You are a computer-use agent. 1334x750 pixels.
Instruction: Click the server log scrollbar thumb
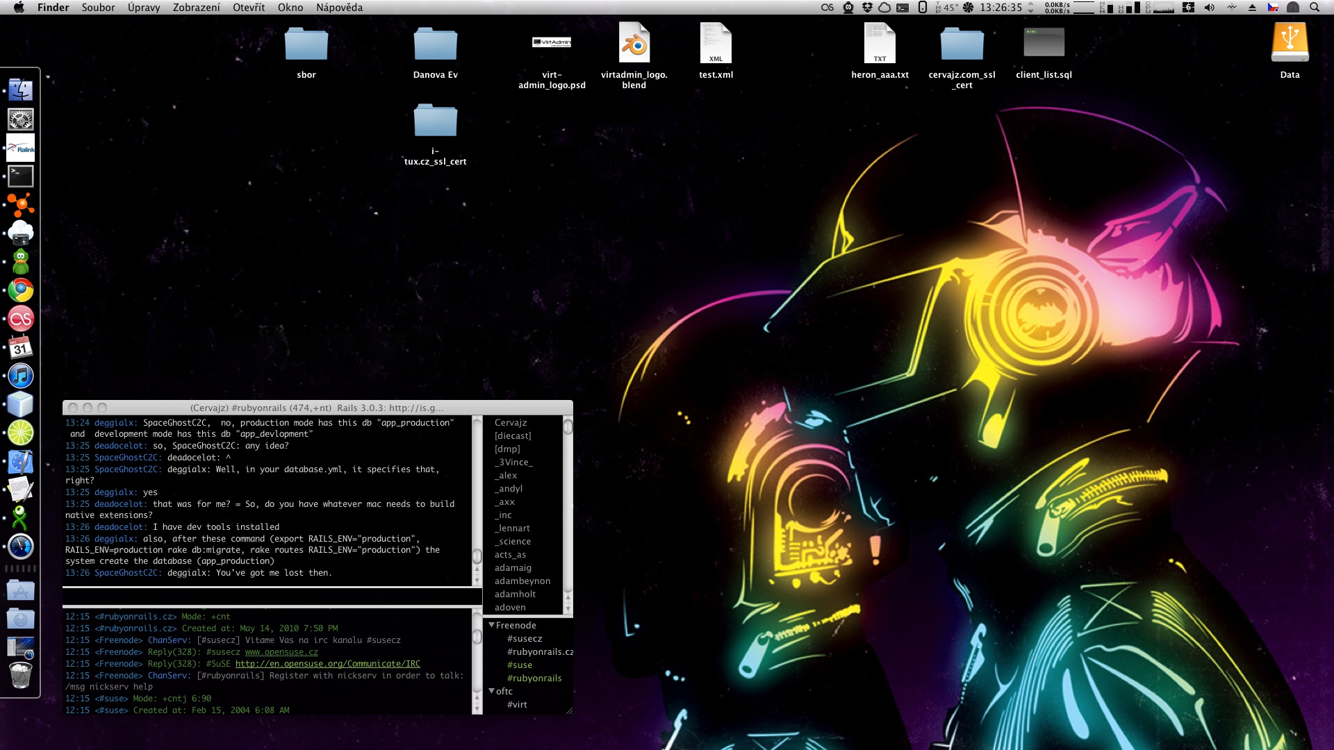coord(477,637)
